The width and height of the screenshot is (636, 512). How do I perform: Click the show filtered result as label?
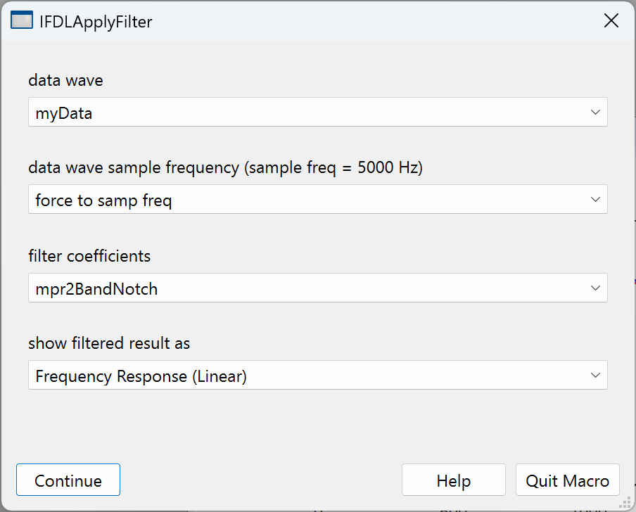point(109,343)
